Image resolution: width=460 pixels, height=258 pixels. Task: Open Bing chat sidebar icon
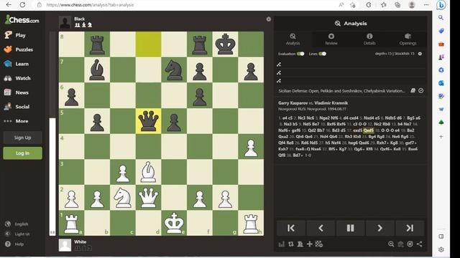(441, 5)
